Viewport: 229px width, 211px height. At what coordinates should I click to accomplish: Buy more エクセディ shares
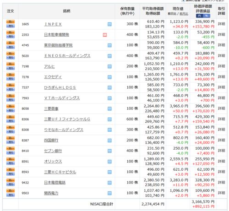[11, 75]
